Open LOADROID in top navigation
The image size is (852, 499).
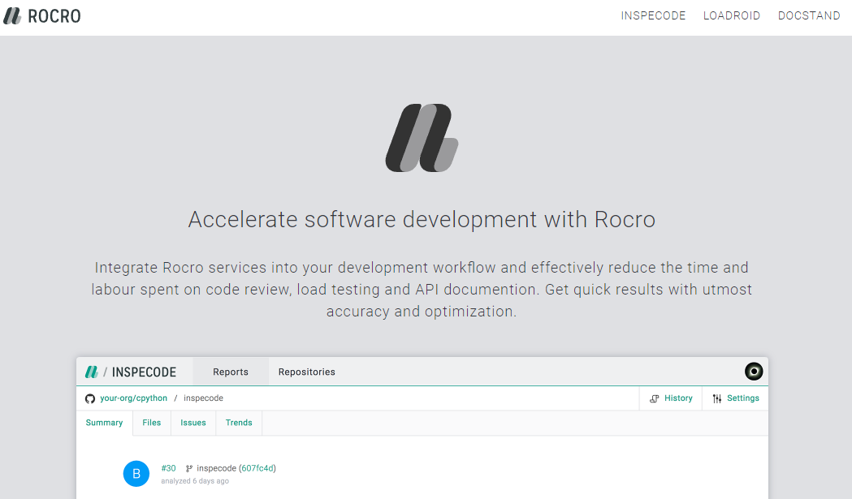click(x=731, y=15)
